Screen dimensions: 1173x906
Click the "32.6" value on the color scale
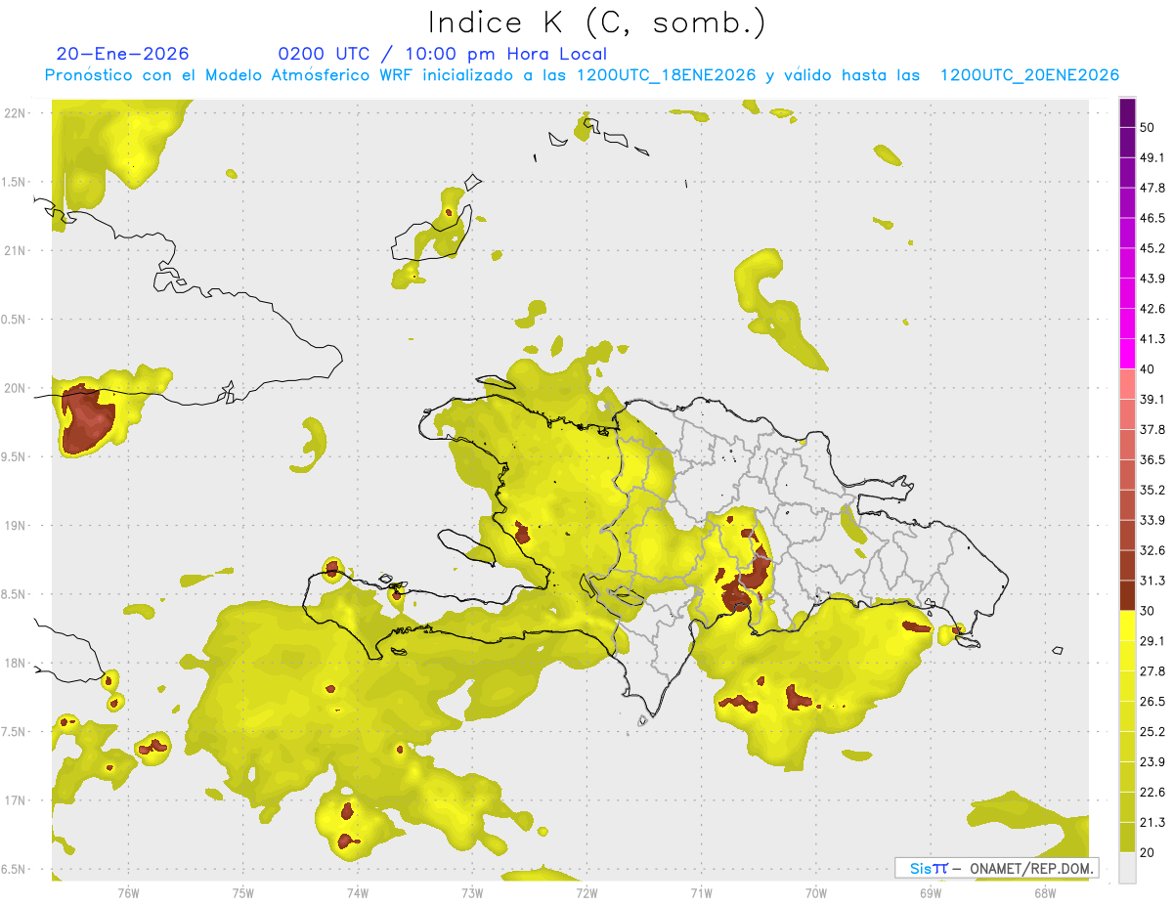click(x=1152, y=550)
